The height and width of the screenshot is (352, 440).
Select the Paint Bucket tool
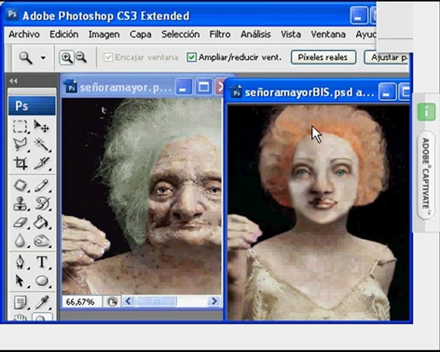pyautogui.click(x=42, y=222)
